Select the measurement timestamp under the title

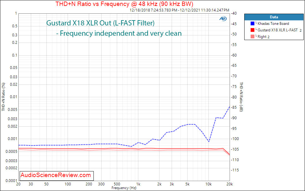(179, 10)
